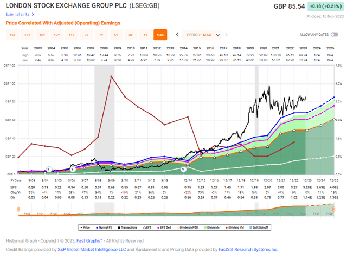Toggle Transactions in the legend
This screenshot has width=347, height=260.
click(x=127, y=227)
